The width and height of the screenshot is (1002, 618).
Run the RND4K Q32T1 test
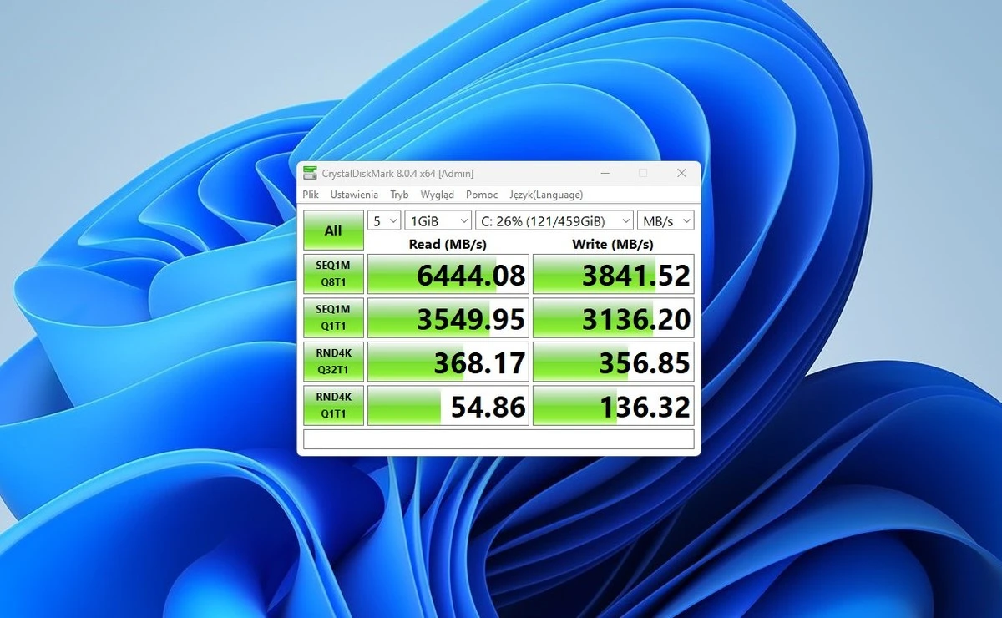333,361
